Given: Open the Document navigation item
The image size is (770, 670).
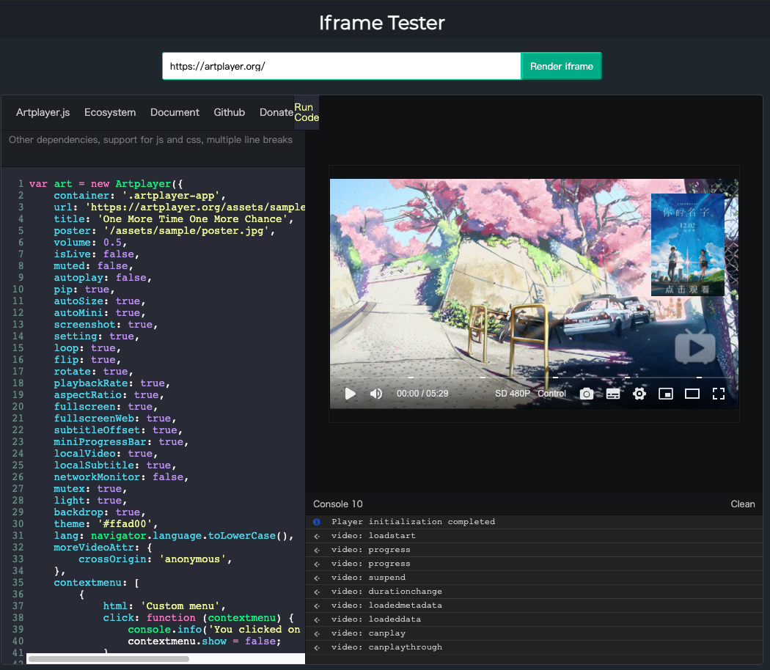Looking at the screenshot, I should point(175,112).
